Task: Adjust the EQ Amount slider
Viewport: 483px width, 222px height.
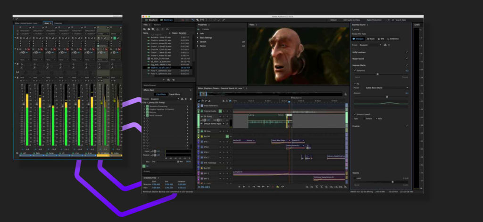Action: coord(387,96)
